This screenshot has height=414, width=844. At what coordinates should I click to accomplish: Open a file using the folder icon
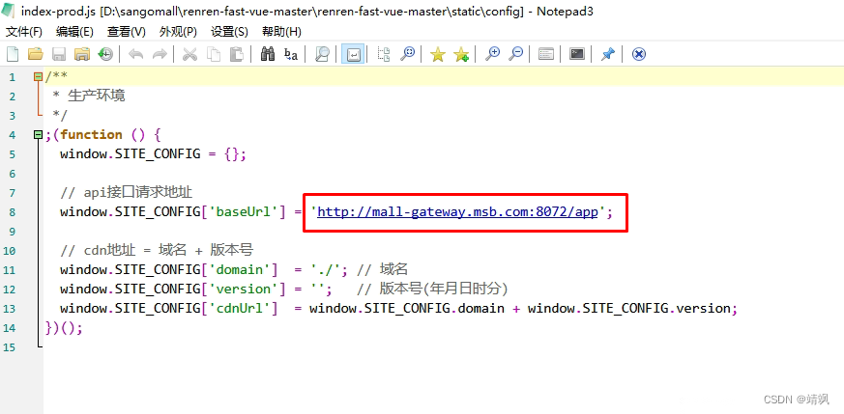point(36,54)
